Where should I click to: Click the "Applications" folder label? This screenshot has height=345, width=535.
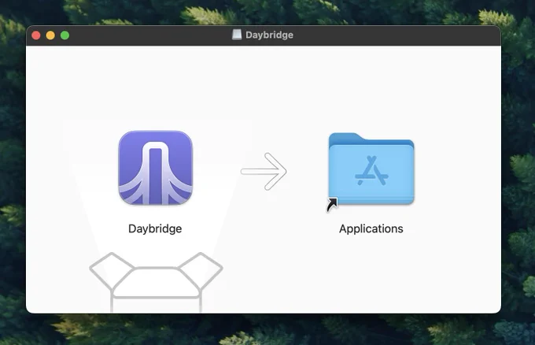pyautogui.click(x=371, y=228)
